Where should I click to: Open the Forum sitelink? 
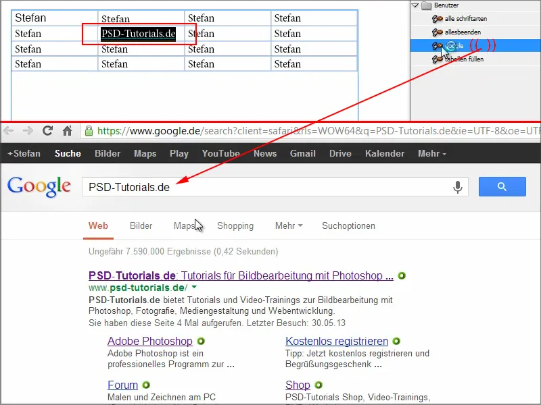[x=123, y=385]
